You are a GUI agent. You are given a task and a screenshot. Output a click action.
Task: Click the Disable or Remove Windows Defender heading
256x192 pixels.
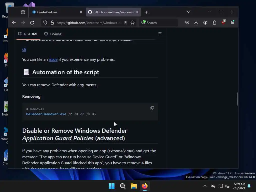(74, 134)
